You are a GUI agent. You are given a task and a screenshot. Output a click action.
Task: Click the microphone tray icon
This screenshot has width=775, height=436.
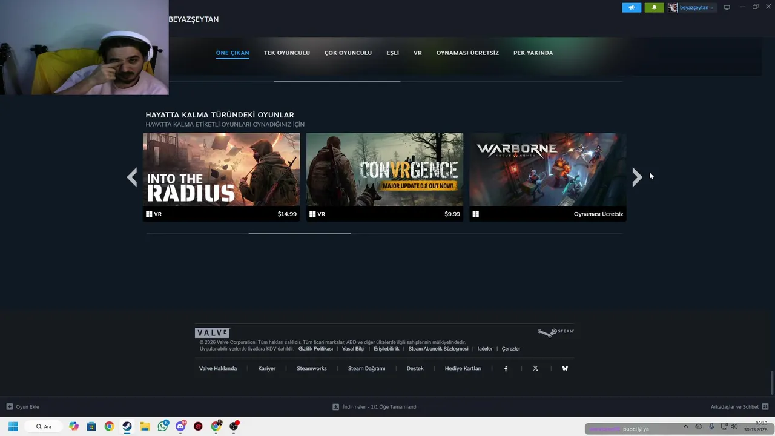click(x=711, y=426)
